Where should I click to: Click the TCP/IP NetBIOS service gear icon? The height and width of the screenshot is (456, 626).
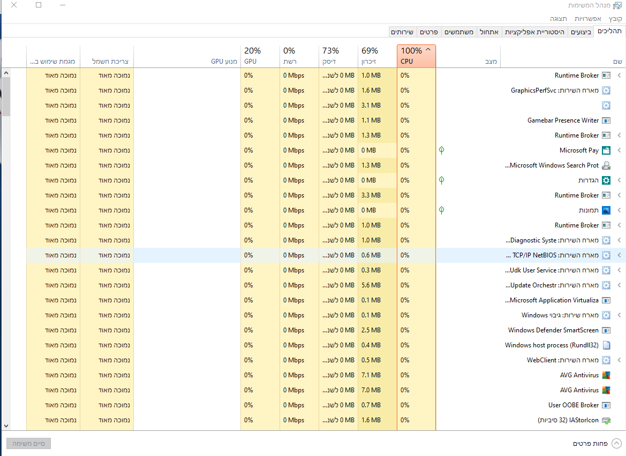click(x=606, y=255)
